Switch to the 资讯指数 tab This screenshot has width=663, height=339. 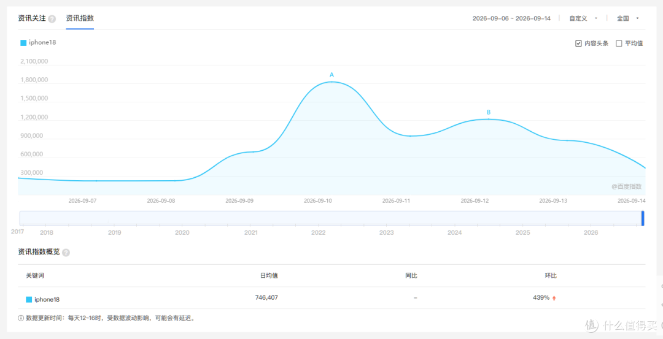pos(80,18)
